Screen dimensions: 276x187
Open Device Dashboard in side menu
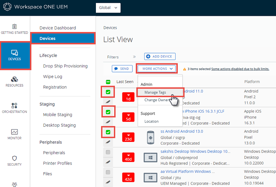point(58,28)
